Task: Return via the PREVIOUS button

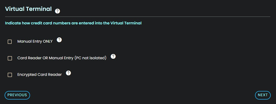Action: (17, 95)
